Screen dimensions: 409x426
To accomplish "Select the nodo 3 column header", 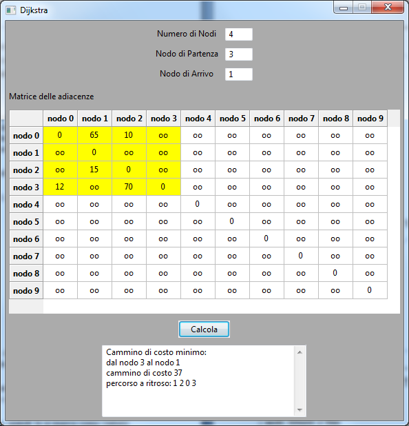I will pos(164,119).
